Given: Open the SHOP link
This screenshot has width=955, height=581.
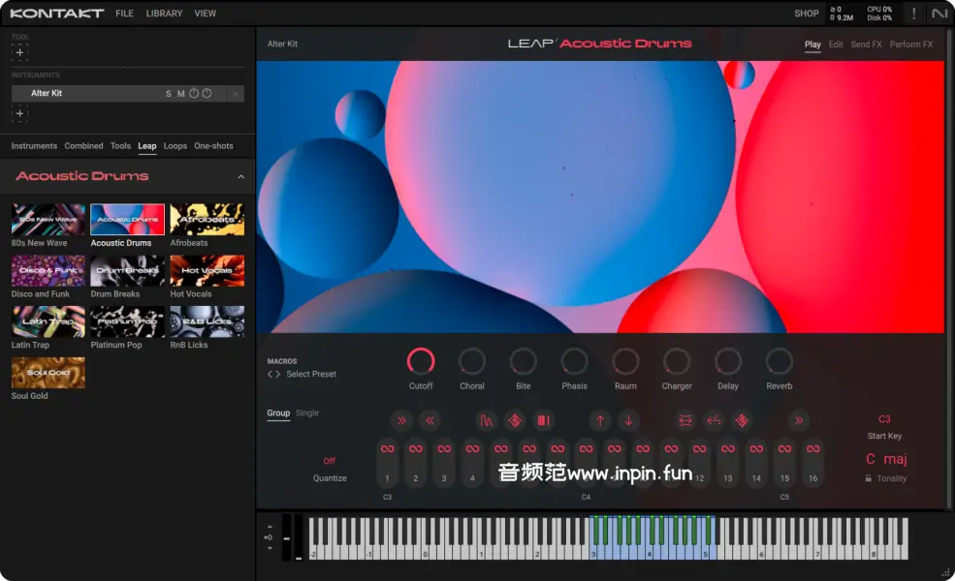Looking at the screenshot, I should tap(806, 14).
